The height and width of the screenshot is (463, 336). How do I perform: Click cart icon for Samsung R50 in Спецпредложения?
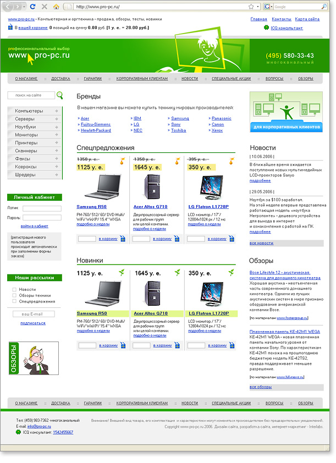point(123,239)
